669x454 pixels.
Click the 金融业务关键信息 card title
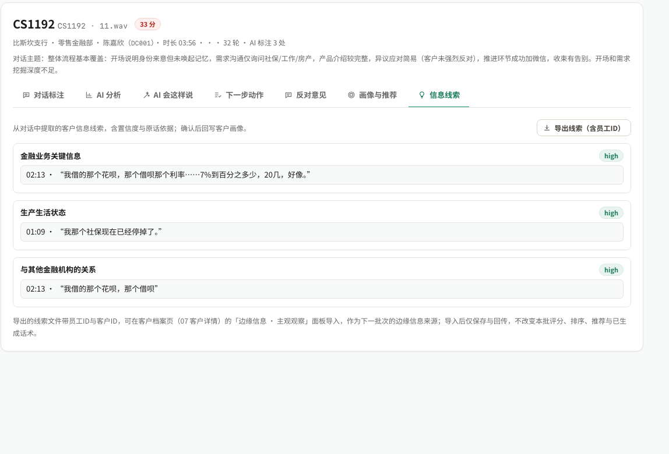point(50,156)
